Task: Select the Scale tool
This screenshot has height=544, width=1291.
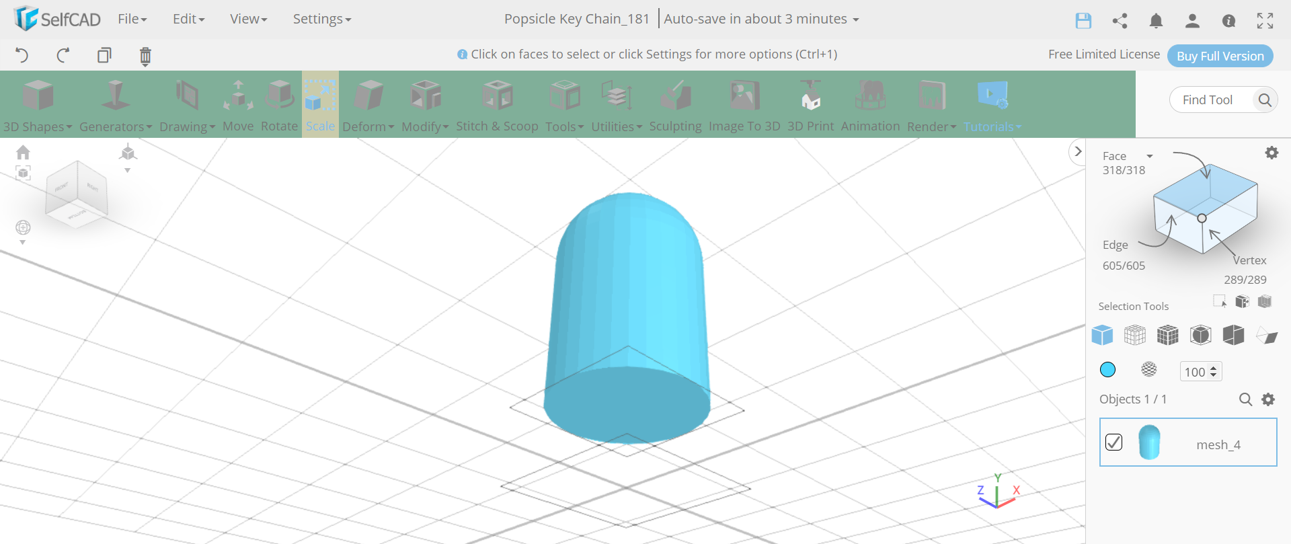Action: (320, 105)
